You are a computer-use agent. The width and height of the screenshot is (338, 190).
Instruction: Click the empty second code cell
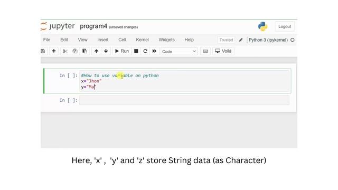point(184,100)
